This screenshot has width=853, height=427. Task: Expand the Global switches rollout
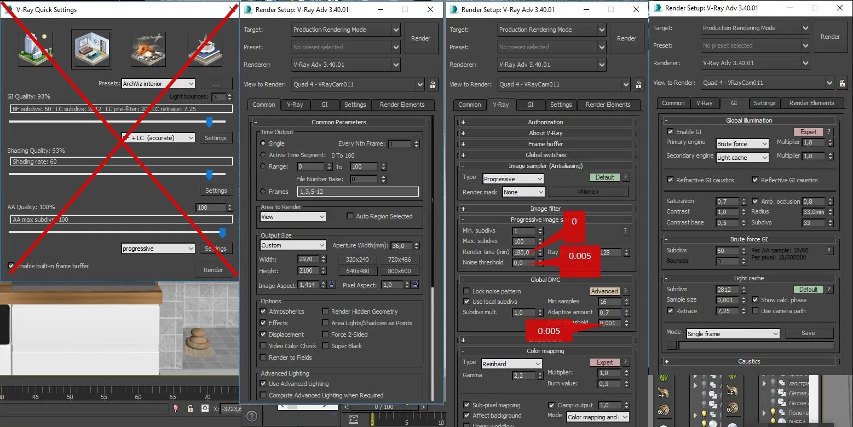[545, 155]
